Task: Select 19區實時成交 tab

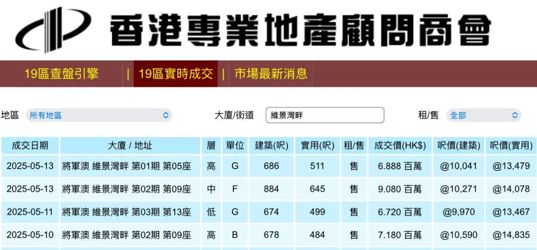Action: [x=176, y=74]
